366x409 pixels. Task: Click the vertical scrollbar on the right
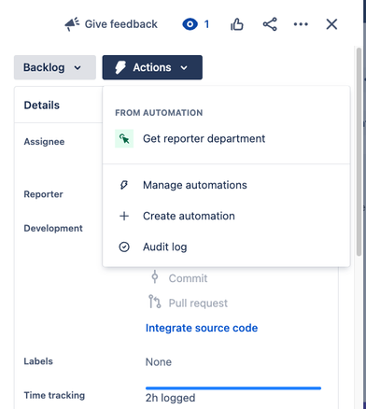pyautogui.click(x=359, y=151)
